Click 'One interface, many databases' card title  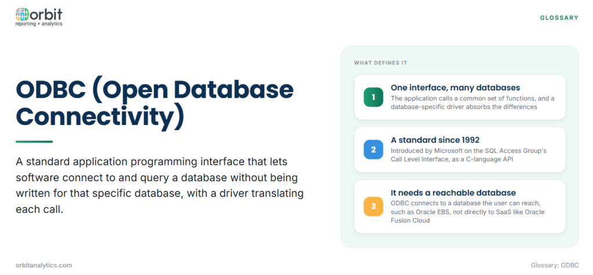click(455, 88)
